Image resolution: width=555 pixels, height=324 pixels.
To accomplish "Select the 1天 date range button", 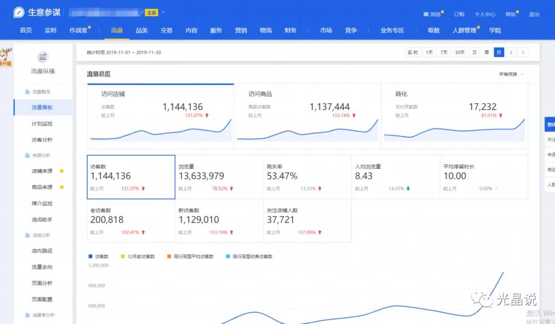I will [429, 52].
